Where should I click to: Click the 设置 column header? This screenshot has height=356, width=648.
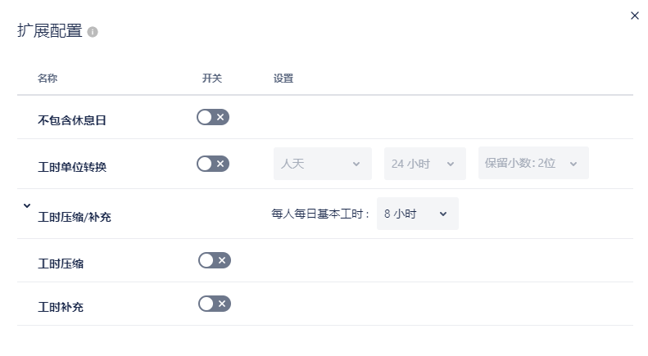[283, 79]
